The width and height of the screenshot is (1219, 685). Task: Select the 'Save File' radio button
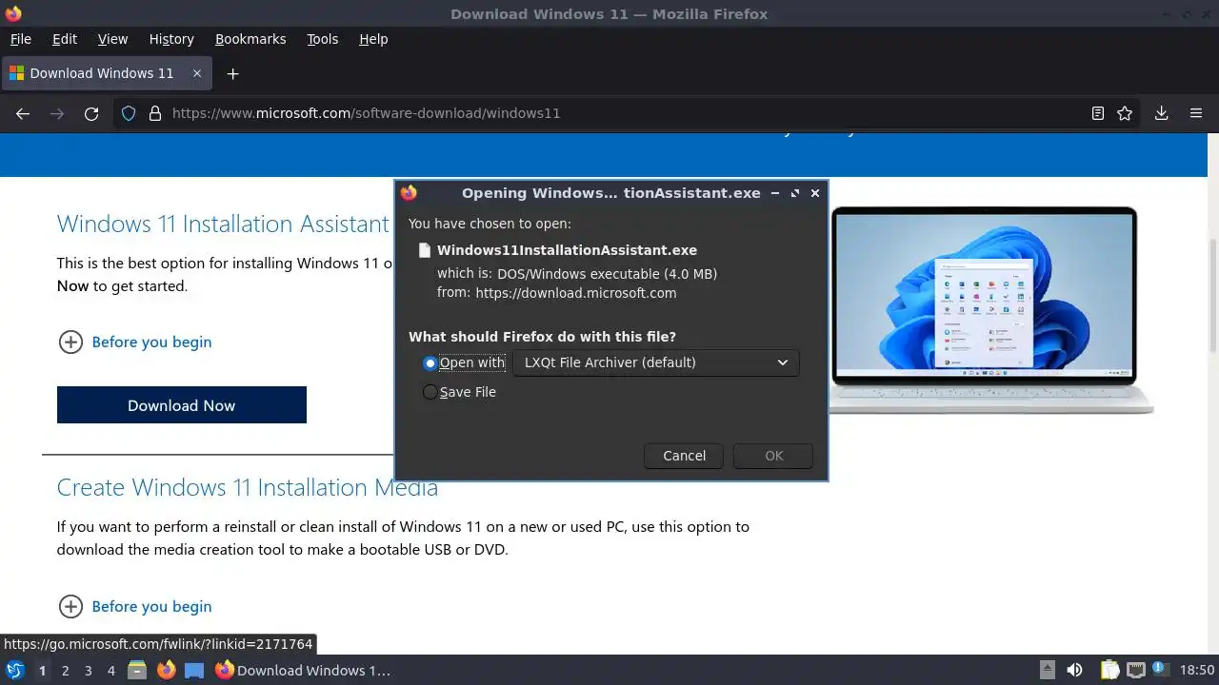pos(430,392)
